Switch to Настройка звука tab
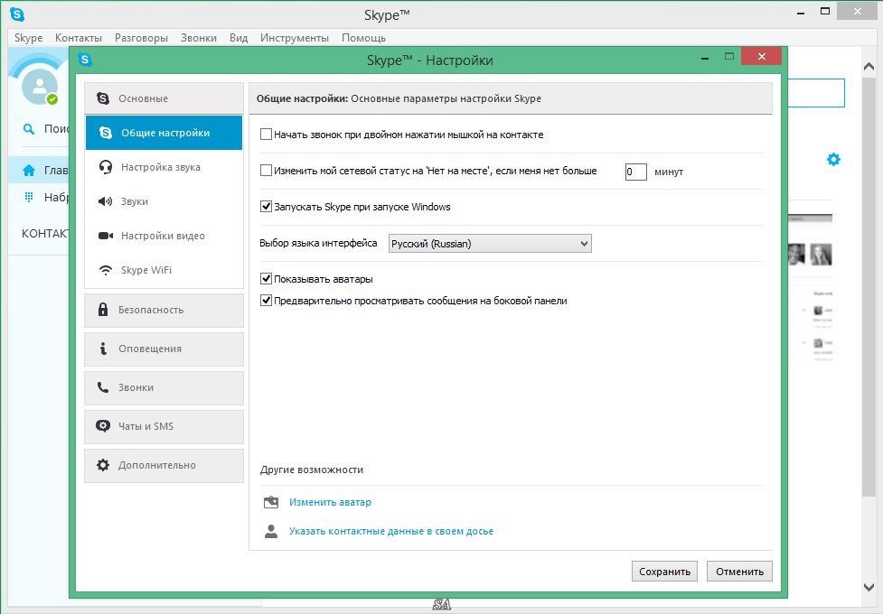Screen dimensions: 883x614 [164, 167]
